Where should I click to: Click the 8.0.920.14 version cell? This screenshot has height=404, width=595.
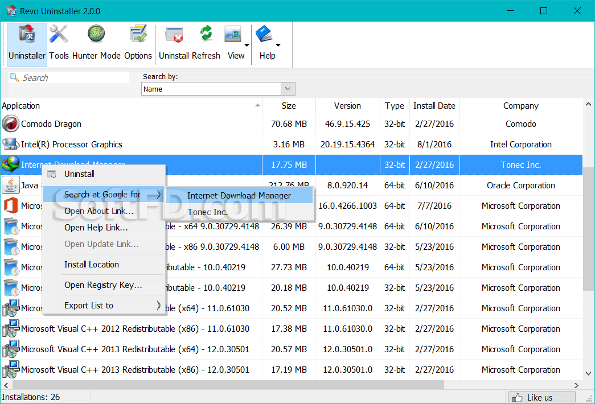click(347, 185)
